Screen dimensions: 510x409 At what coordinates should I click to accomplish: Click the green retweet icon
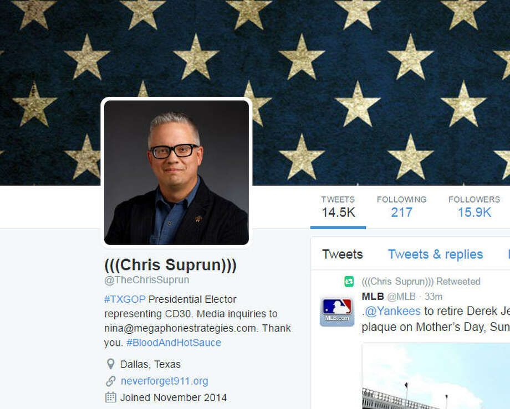coord(349,282)
